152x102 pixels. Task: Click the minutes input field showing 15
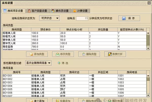coord(82,18)
